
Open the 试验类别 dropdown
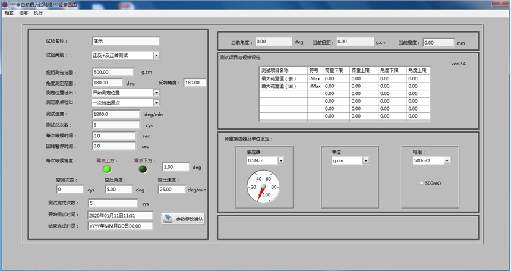pyautogui.click(x=156, y=55)
